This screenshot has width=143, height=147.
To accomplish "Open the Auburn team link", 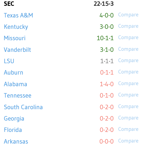I will 14,72.
